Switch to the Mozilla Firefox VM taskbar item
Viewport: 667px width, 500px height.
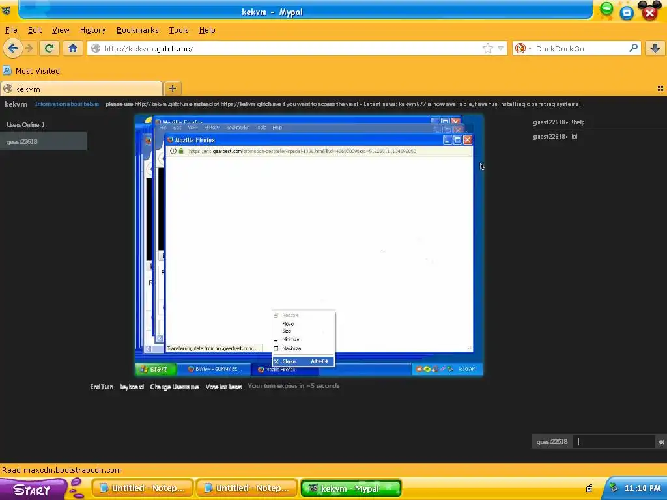tap(285, 370)
